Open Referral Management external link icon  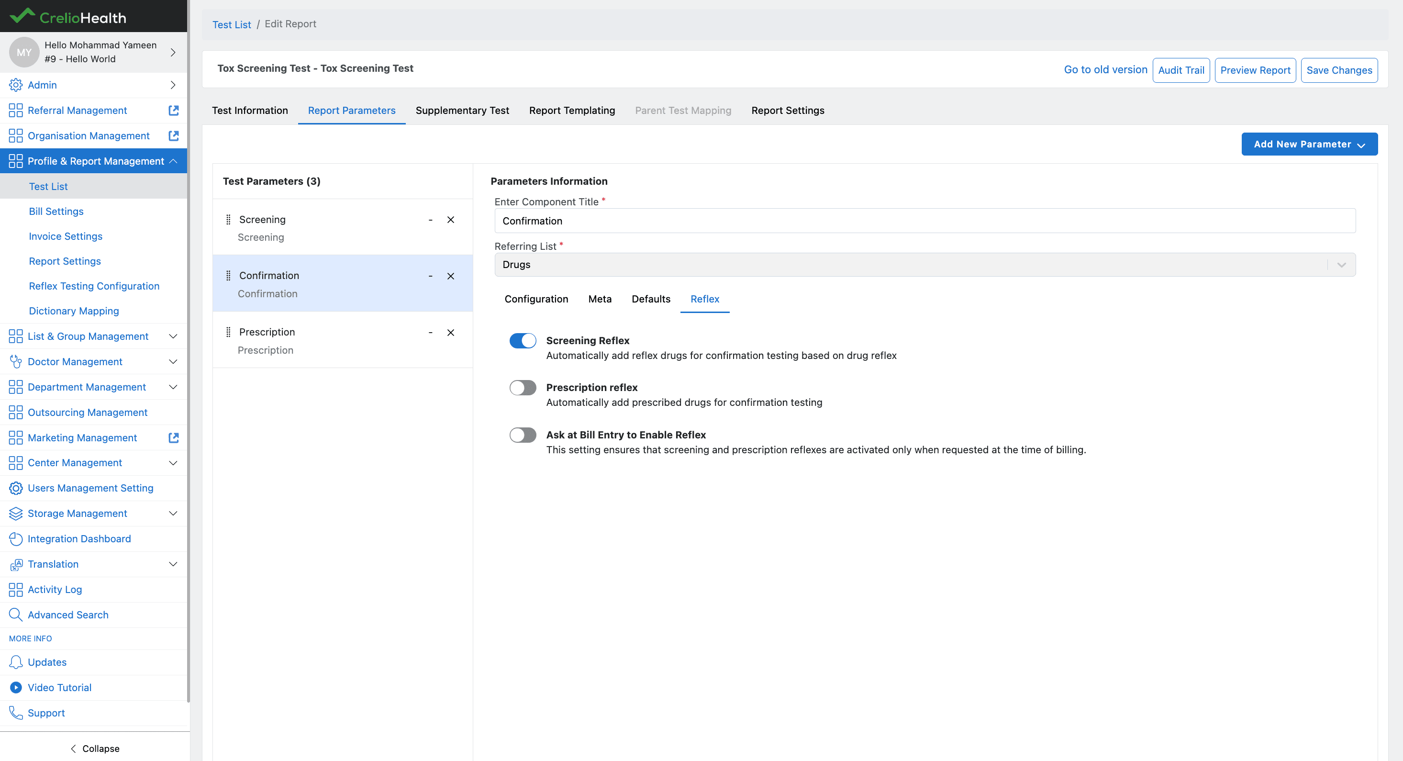174,111
